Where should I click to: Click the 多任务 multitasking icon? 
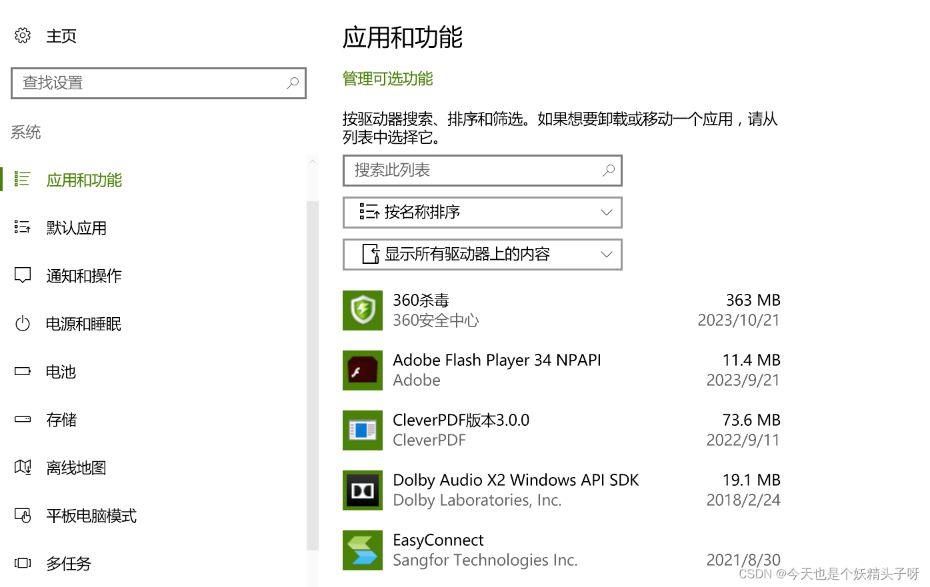pyautogui.click(x=23, y=563)
